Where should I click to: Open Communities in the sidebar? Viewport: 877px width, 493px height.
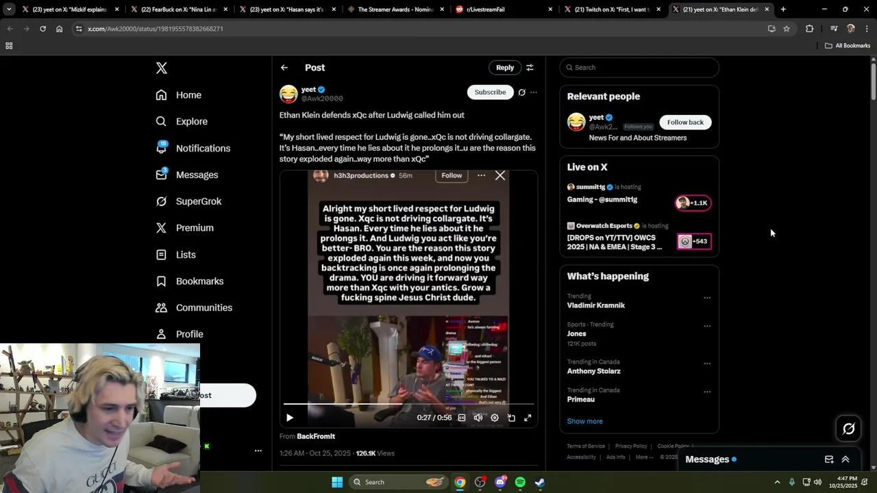point(194,307)
